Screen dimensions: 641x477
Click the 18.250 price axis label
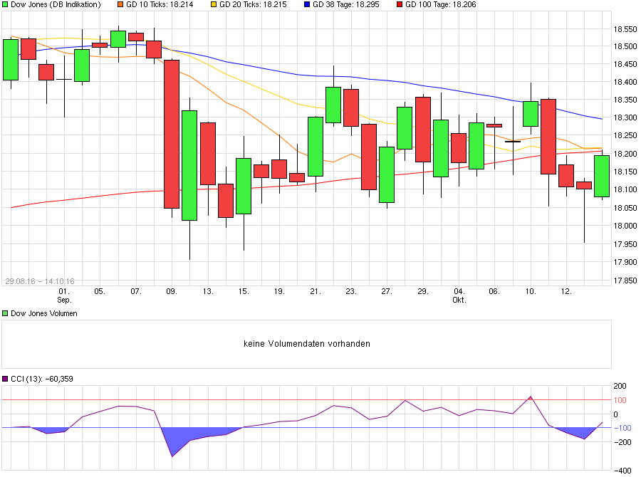(x=625, y=136)
